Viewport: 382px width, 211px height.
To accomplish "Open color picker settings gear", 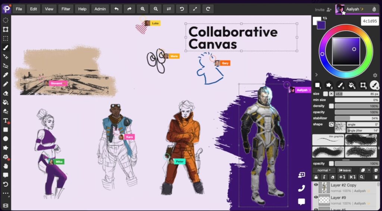I will [x=375, y=75].
